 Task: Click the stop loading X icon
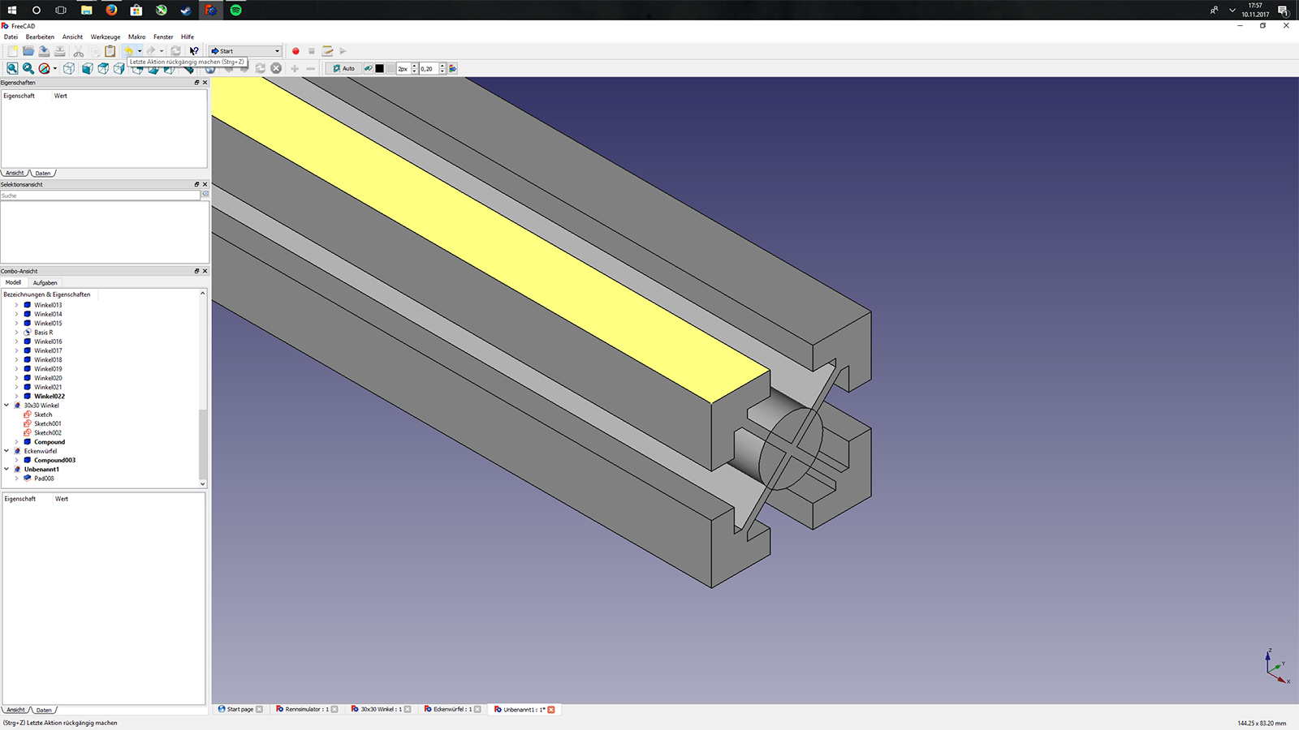click(x=276, y=69)
